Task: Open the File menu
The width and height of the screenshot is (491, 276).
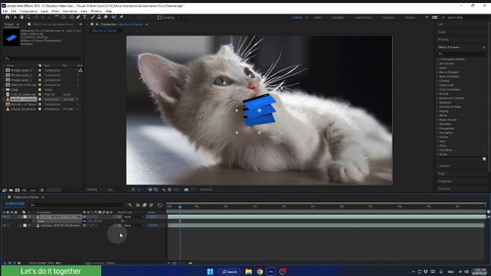Action: coord(5,11)
